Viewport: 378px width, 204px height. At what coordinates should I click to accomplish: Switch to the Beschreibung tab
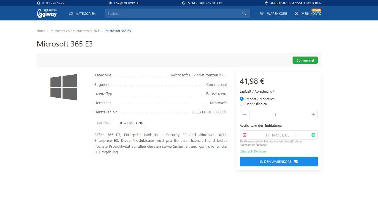pos(131,123)
